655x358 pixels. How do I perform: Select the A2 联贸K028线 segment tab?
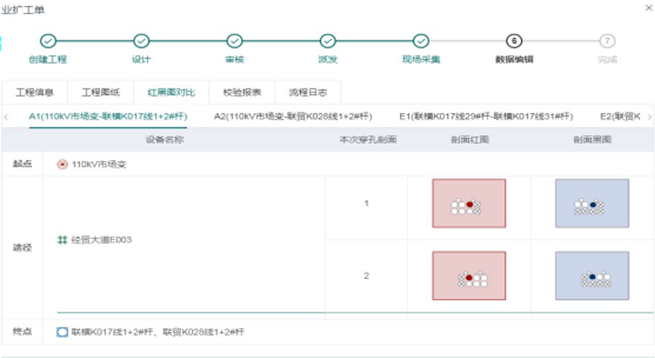[x=292, y=116]
